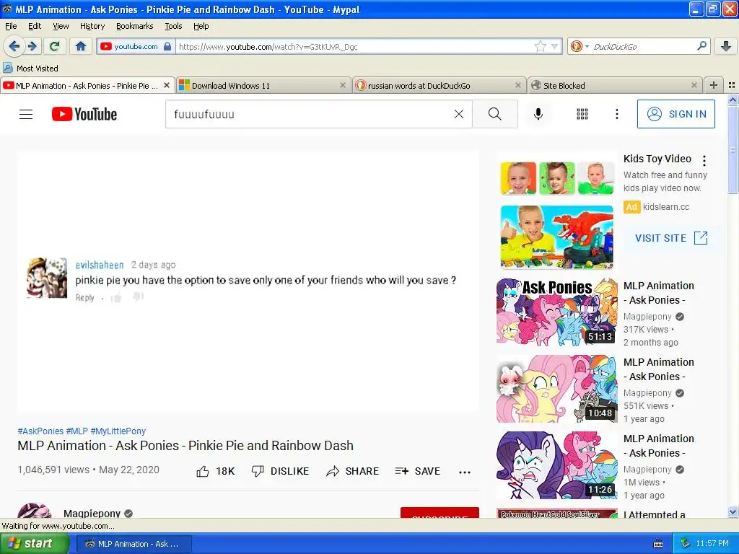Click the VISIT SITE ad button
This screenshot has width=739, height=554.
click(x=672, y=238)
